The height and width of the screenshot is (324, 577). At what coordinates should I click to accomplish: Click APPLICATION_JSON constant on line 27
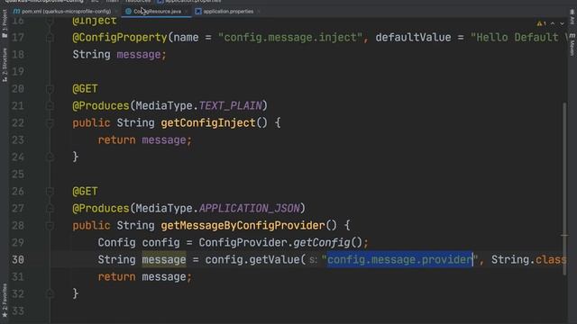tap(250, 208)
